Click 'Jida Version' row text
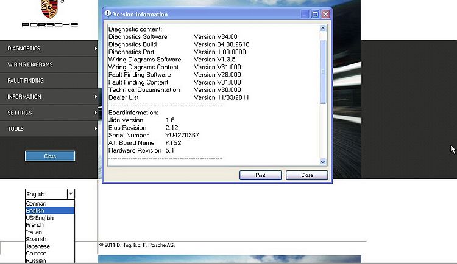This screenshot has height=264, width=457. pyautogui.click(x=126, y=120)
